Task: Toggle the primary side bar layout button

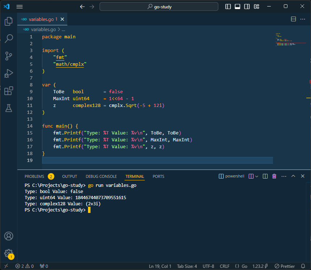Action: point(228,7)
